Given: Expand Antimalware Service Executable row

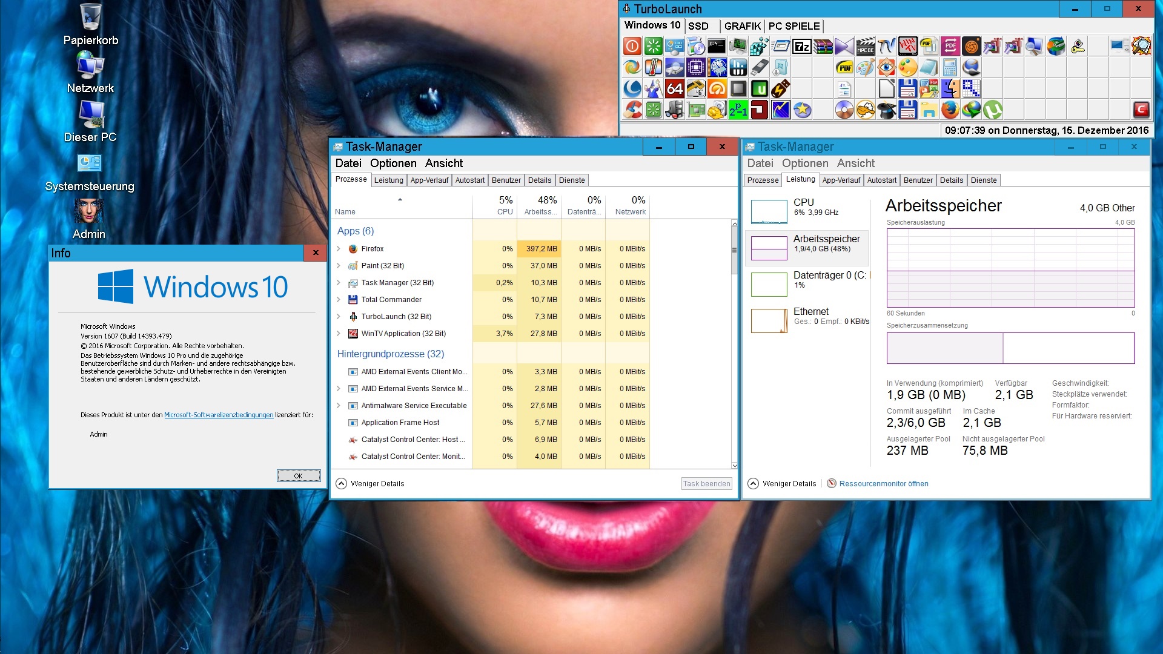Looking at the screenshot, I should (x=339, y=406).
